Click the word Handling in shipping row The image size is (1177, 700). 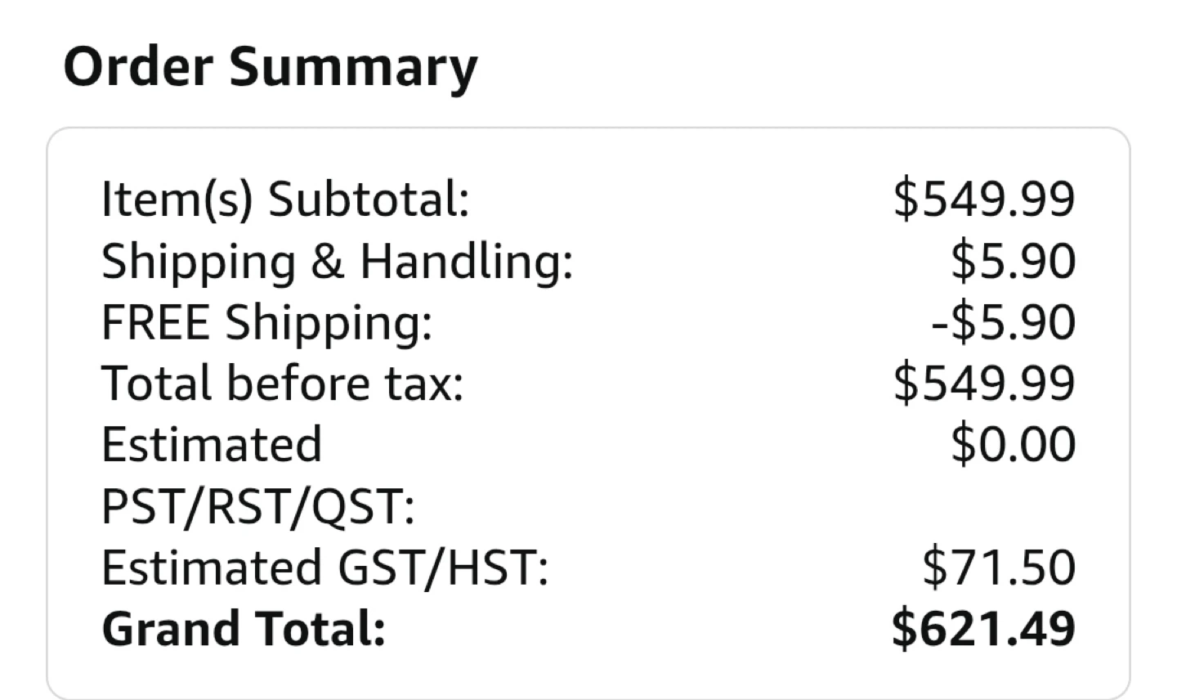point(466,262)
